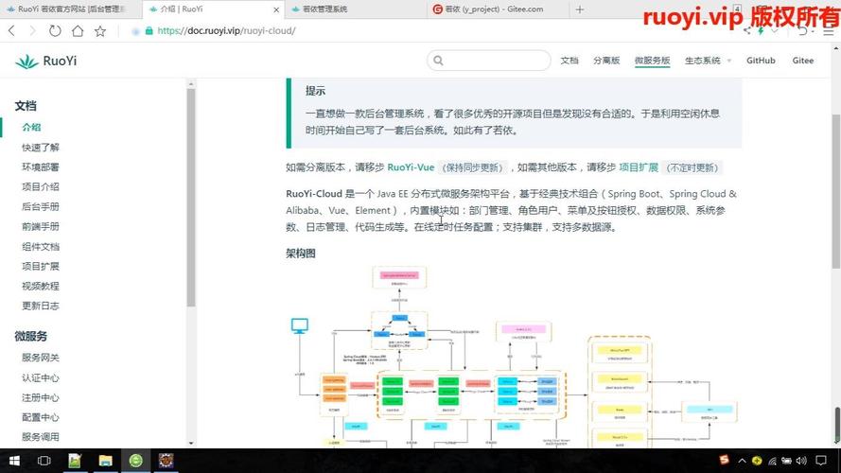This screenshot has height=473, width=841.
Task: Open 文档 in top navigation
Action: tap(569, 61)
